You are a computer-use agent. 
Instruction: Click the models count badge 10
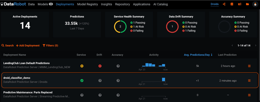coord(51,4)
